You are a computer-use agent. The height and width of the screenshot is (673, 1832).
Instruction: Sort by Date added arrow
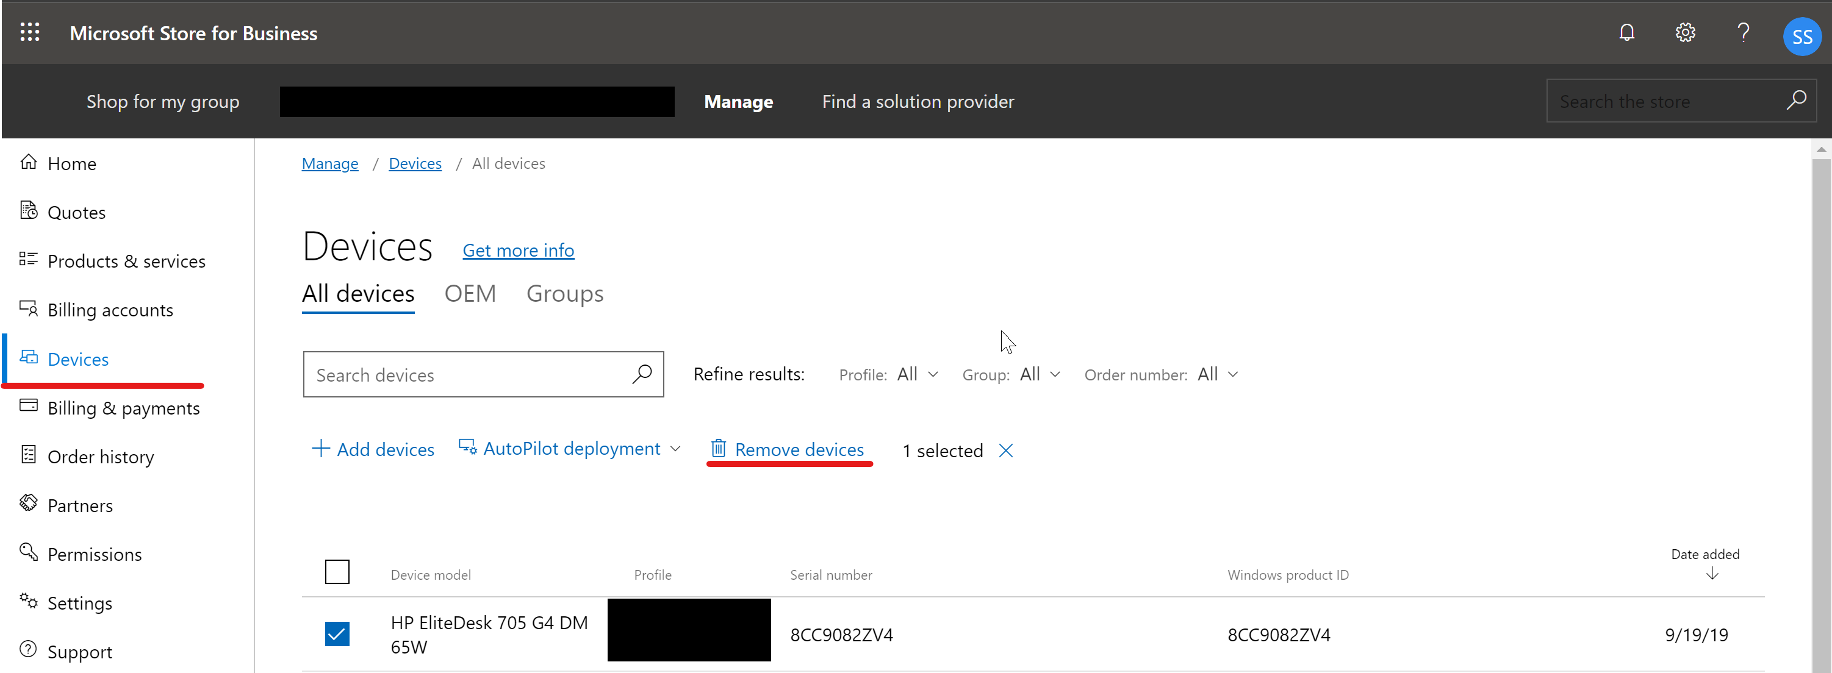[x=1712, y=574]
